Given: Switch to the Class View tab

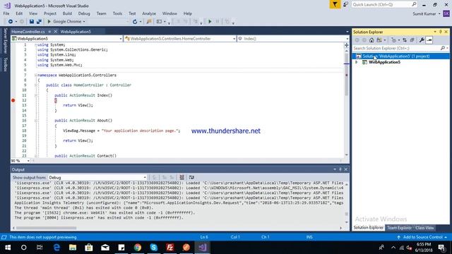Looking at the screenshot, I should pyautogui.click(x=424, y=228).
